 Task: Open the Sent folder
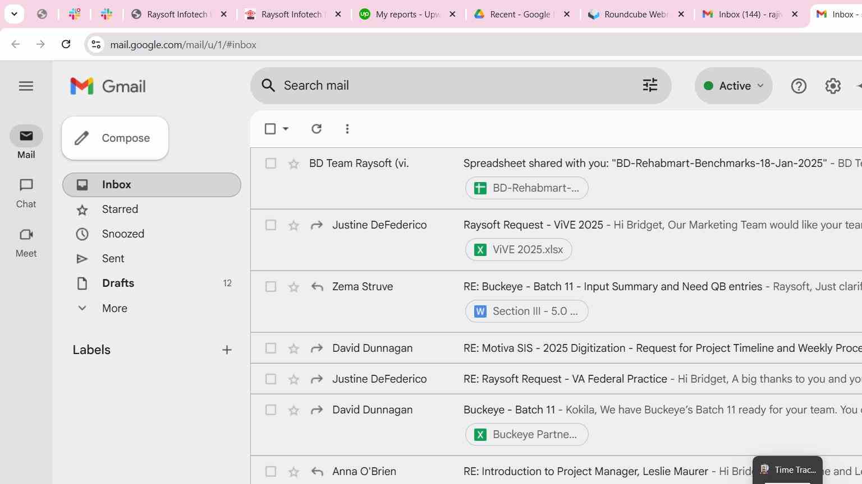point(152,259)
